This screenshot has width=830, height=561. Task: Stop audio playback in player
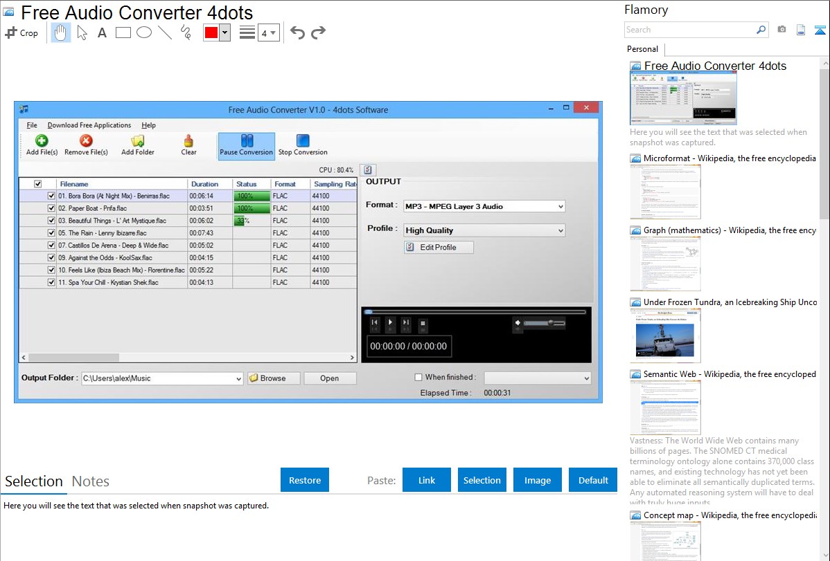(x=423, y=323)
